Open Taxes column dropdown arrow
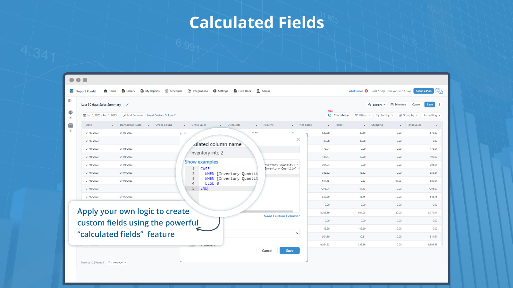 point(364,125)
